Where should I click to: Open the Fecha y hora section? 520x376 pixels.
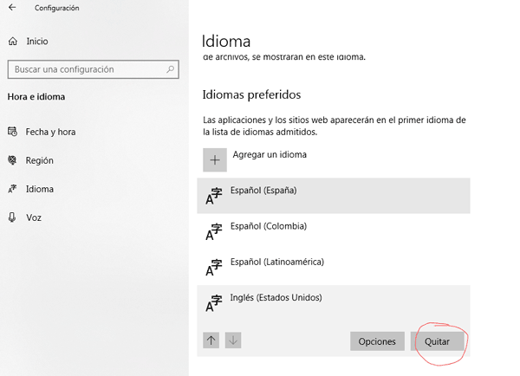[x=50, y=132]
